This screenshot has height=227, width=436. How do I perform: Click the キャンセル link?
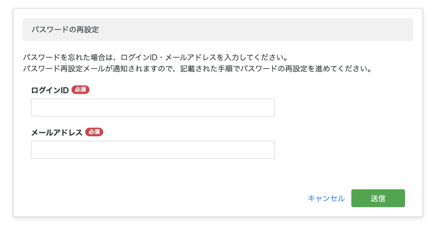coord(326,198)
